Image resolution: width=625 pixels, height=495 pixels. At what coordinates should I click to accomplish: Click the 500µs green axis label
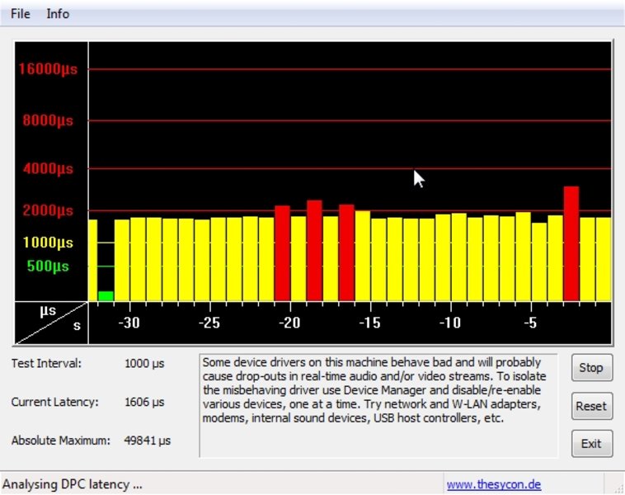point(48,266)
